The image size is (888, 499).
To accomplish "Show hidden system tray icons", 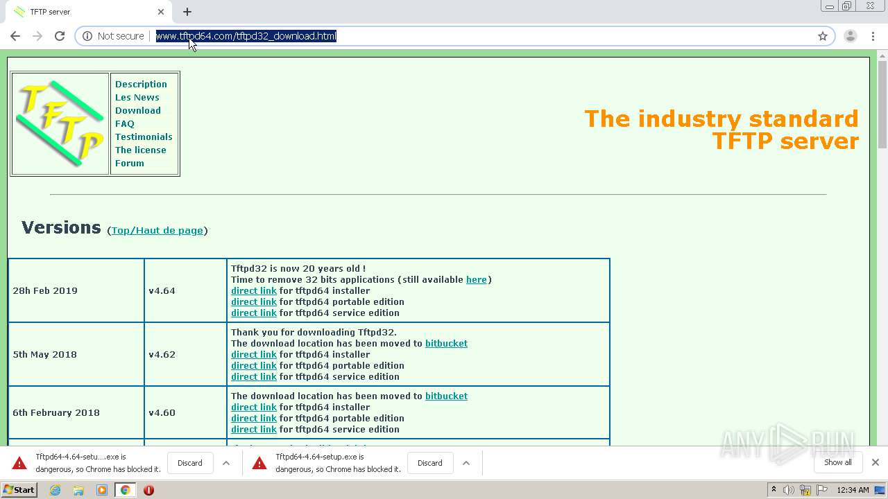I will [x=774, y=490].
